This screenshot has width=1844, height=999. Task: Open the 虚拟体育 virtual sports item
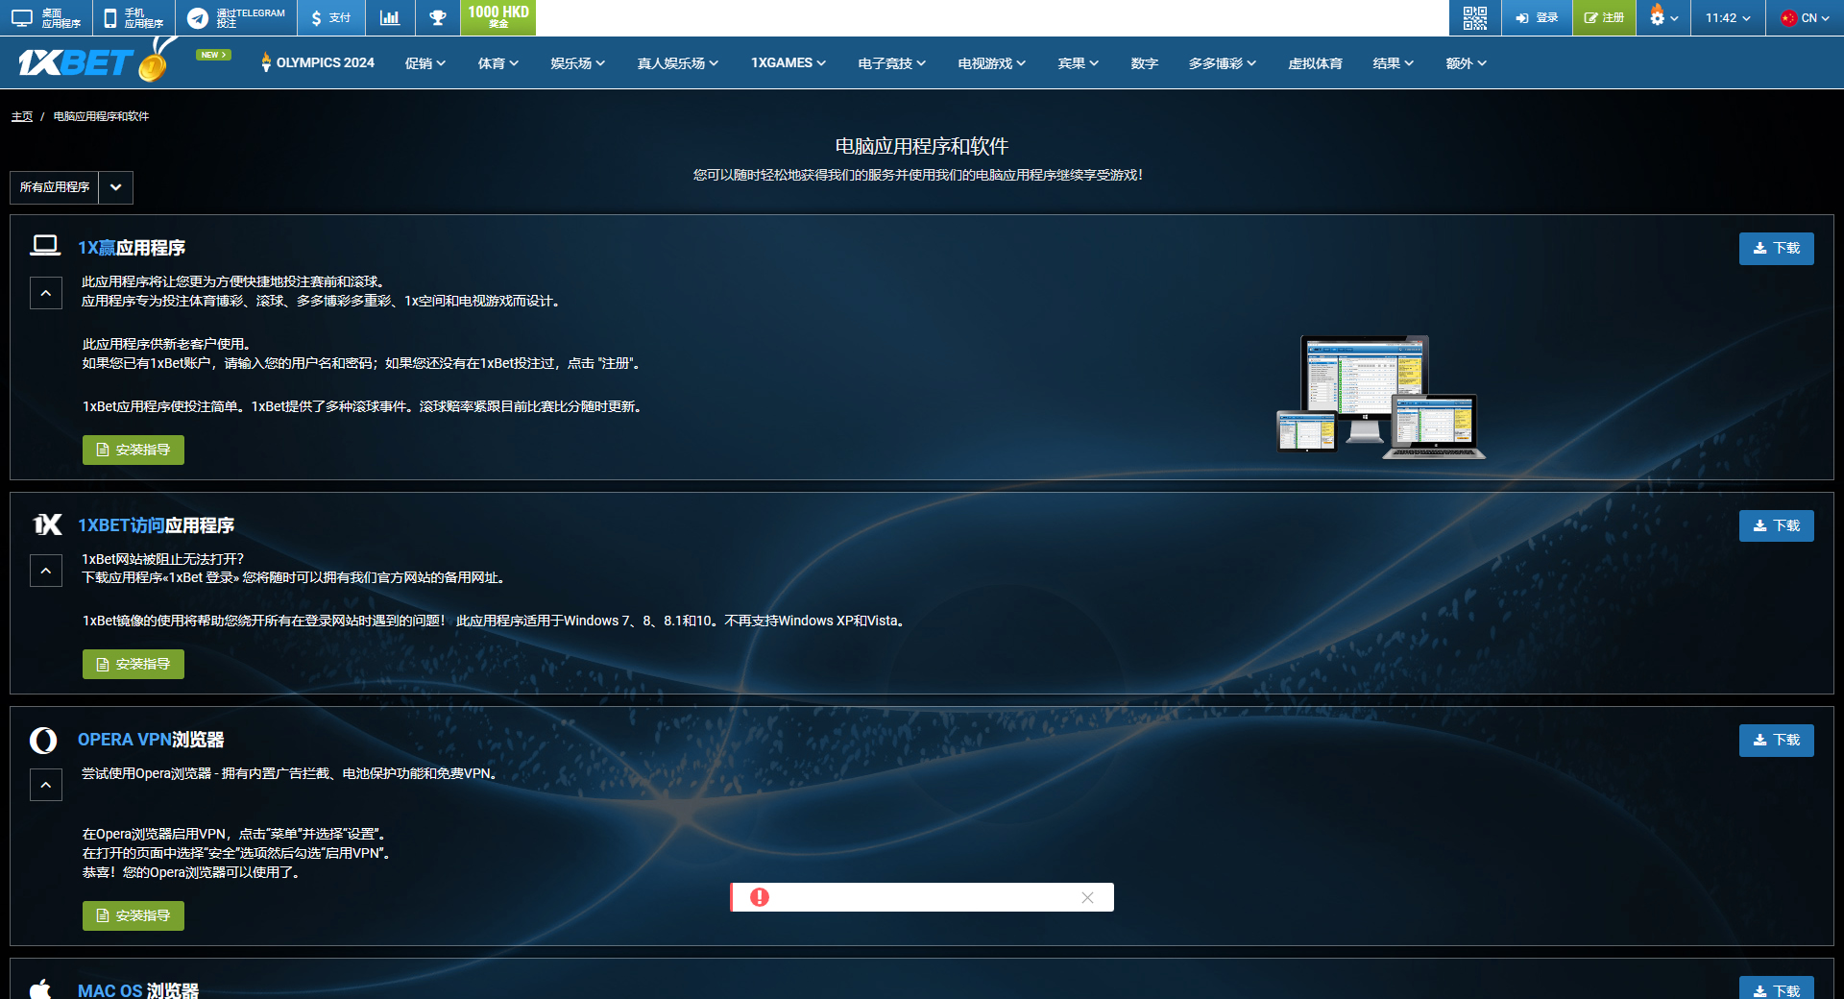pyautogui.click(x=1315, y=63)
